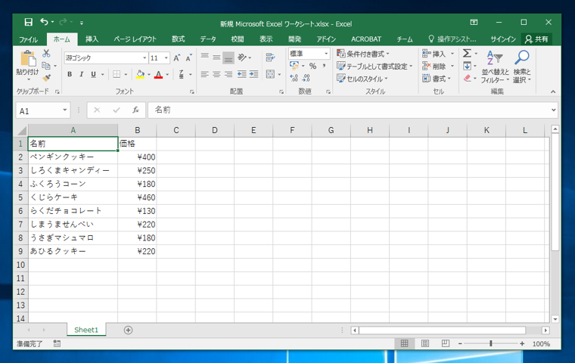Open ribbon display options icon
Viewport: 575px width, 363px height.
click(474, 23)
